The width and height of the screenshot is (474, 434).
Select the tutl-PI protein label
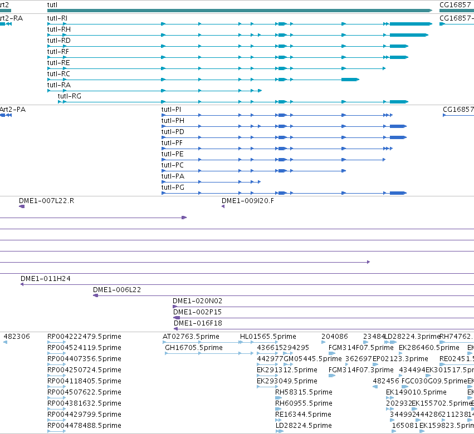[x=171, y=109]
